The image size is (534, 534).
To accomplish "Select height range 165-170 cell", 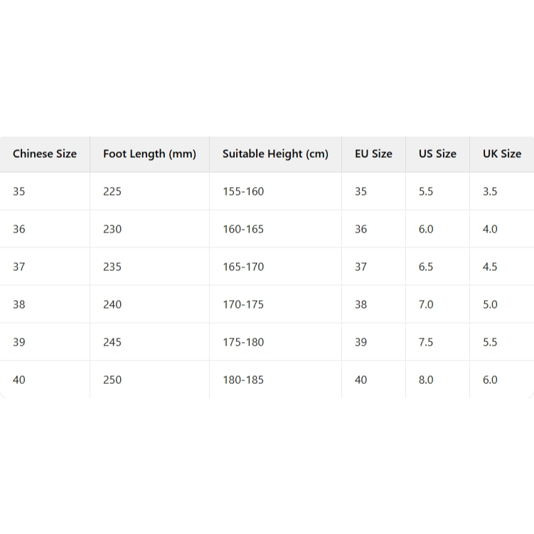I will coord(275,267).
